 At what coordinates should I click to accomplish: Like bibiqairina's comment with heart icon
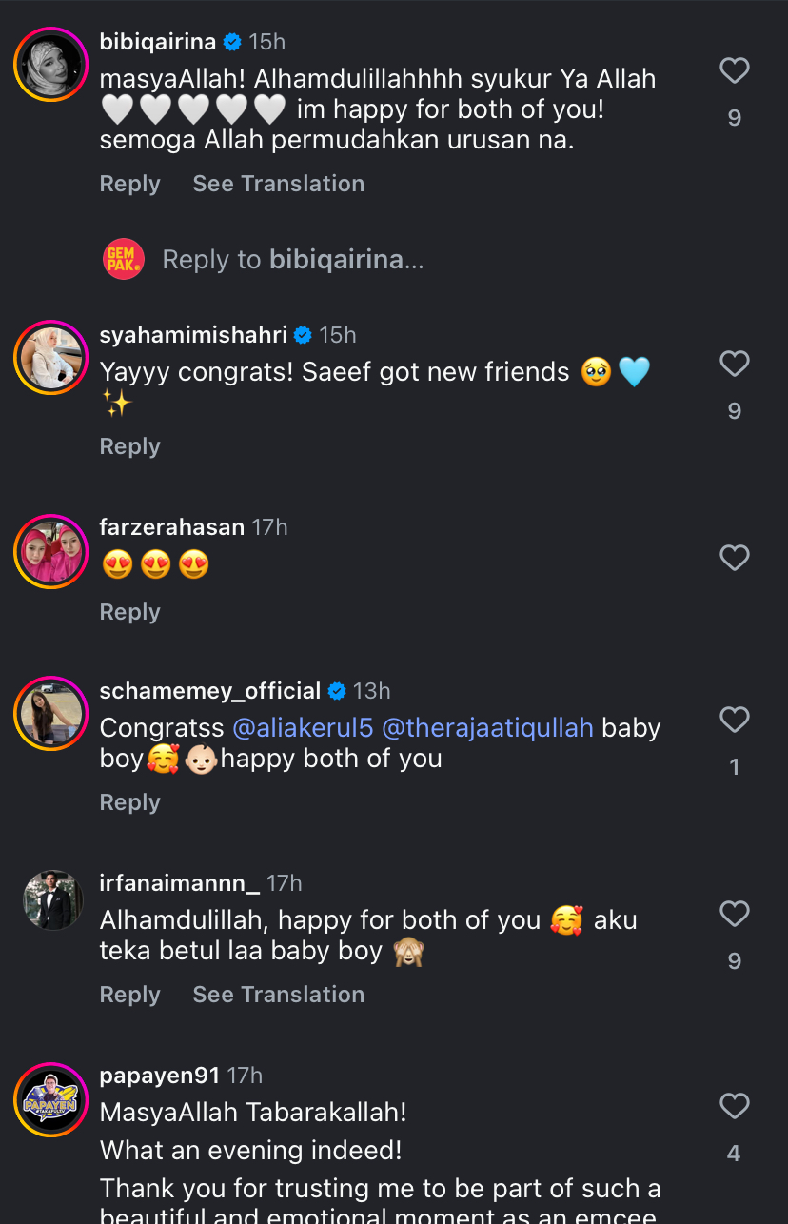(734, 70)
